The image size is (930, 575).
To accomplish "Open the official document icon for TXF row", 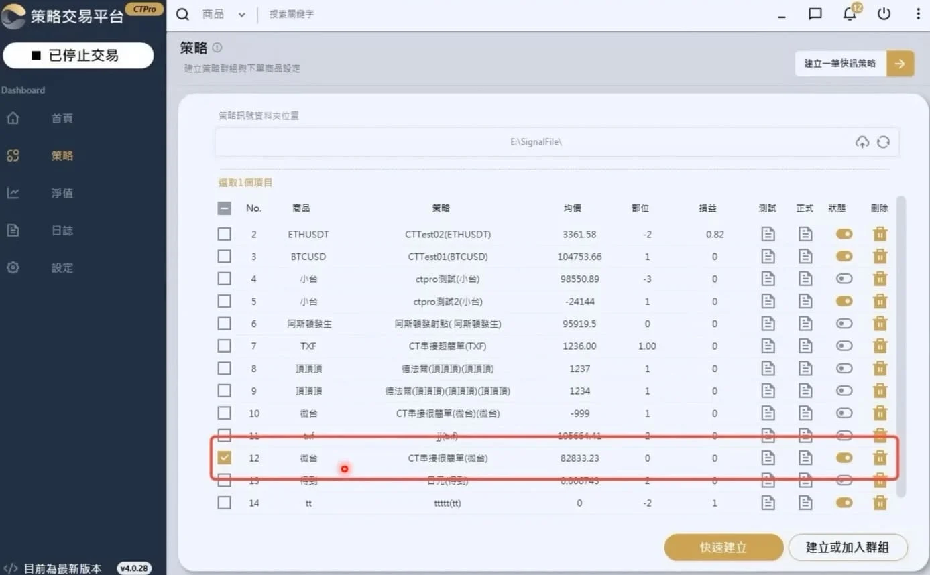I will point(805,346).
